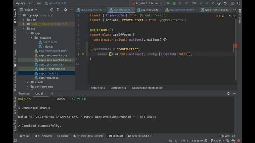Click the UTF-8 encoding status entry
The height and width of the screenshot is (143, 255).
click(x=184, y=141)
